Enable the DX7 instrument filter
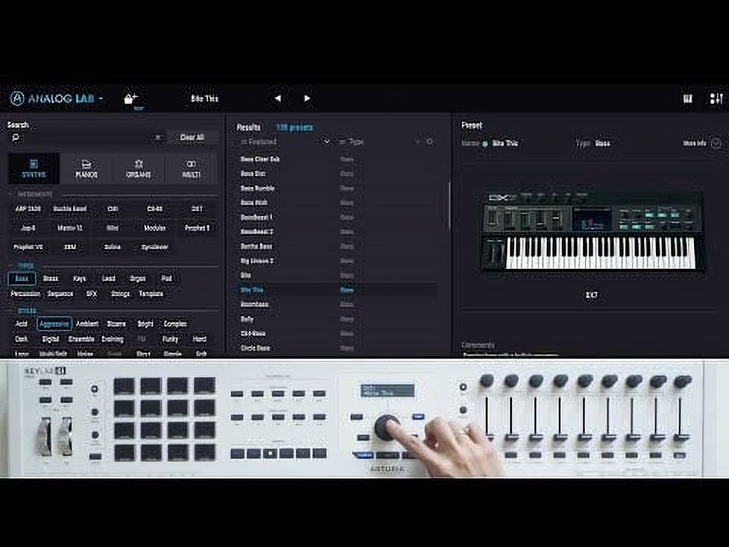The height and width of the screenshot is (547, 729). [x=197, y=209]
